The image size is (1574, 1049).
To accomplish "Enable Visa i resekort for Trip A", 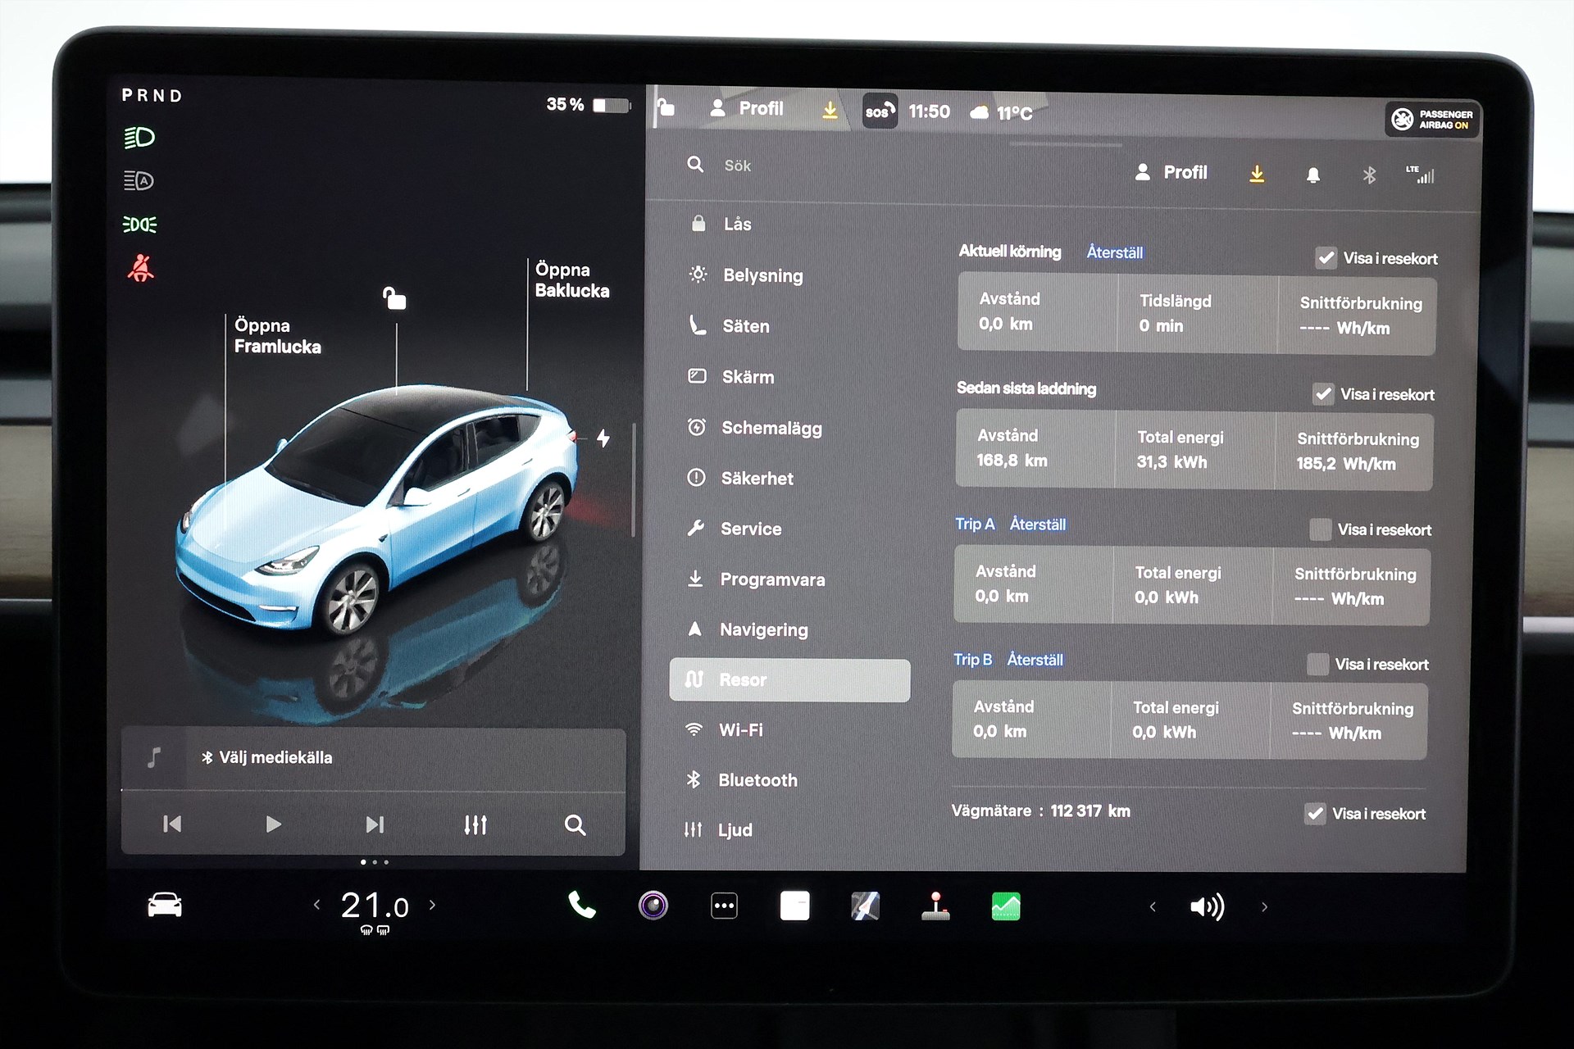I will coord(1320,529).
